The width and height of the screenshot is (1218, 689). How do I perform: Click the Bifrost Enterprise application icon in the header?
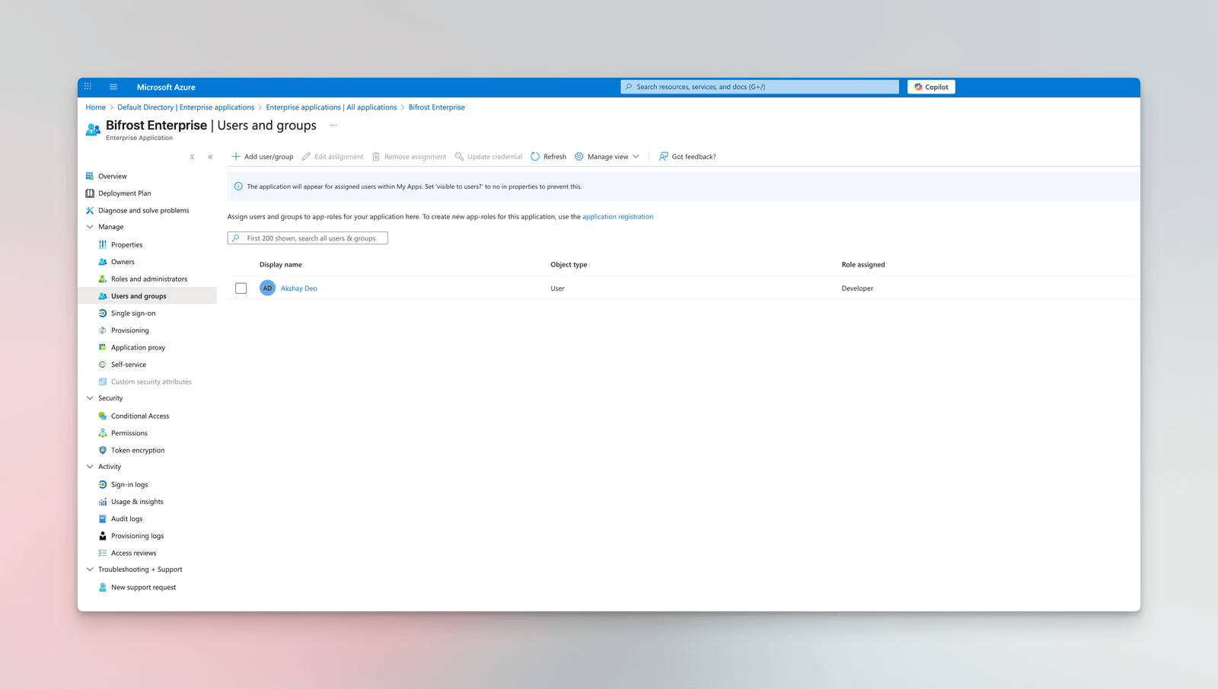point(93,129)
